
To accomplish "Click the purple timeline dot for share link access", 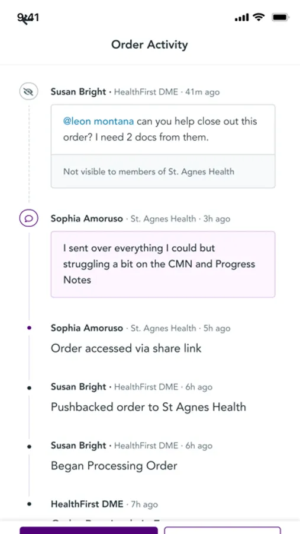I will (x=29, y=328).
